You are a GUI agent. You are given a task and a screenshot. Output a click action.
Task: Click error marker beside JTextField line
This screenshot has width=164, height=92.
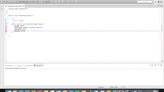(6, 28)
